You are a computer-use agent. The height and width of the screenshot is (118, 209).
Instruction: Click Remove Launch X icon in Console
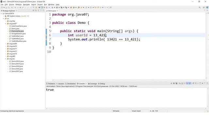click(174, 83)
